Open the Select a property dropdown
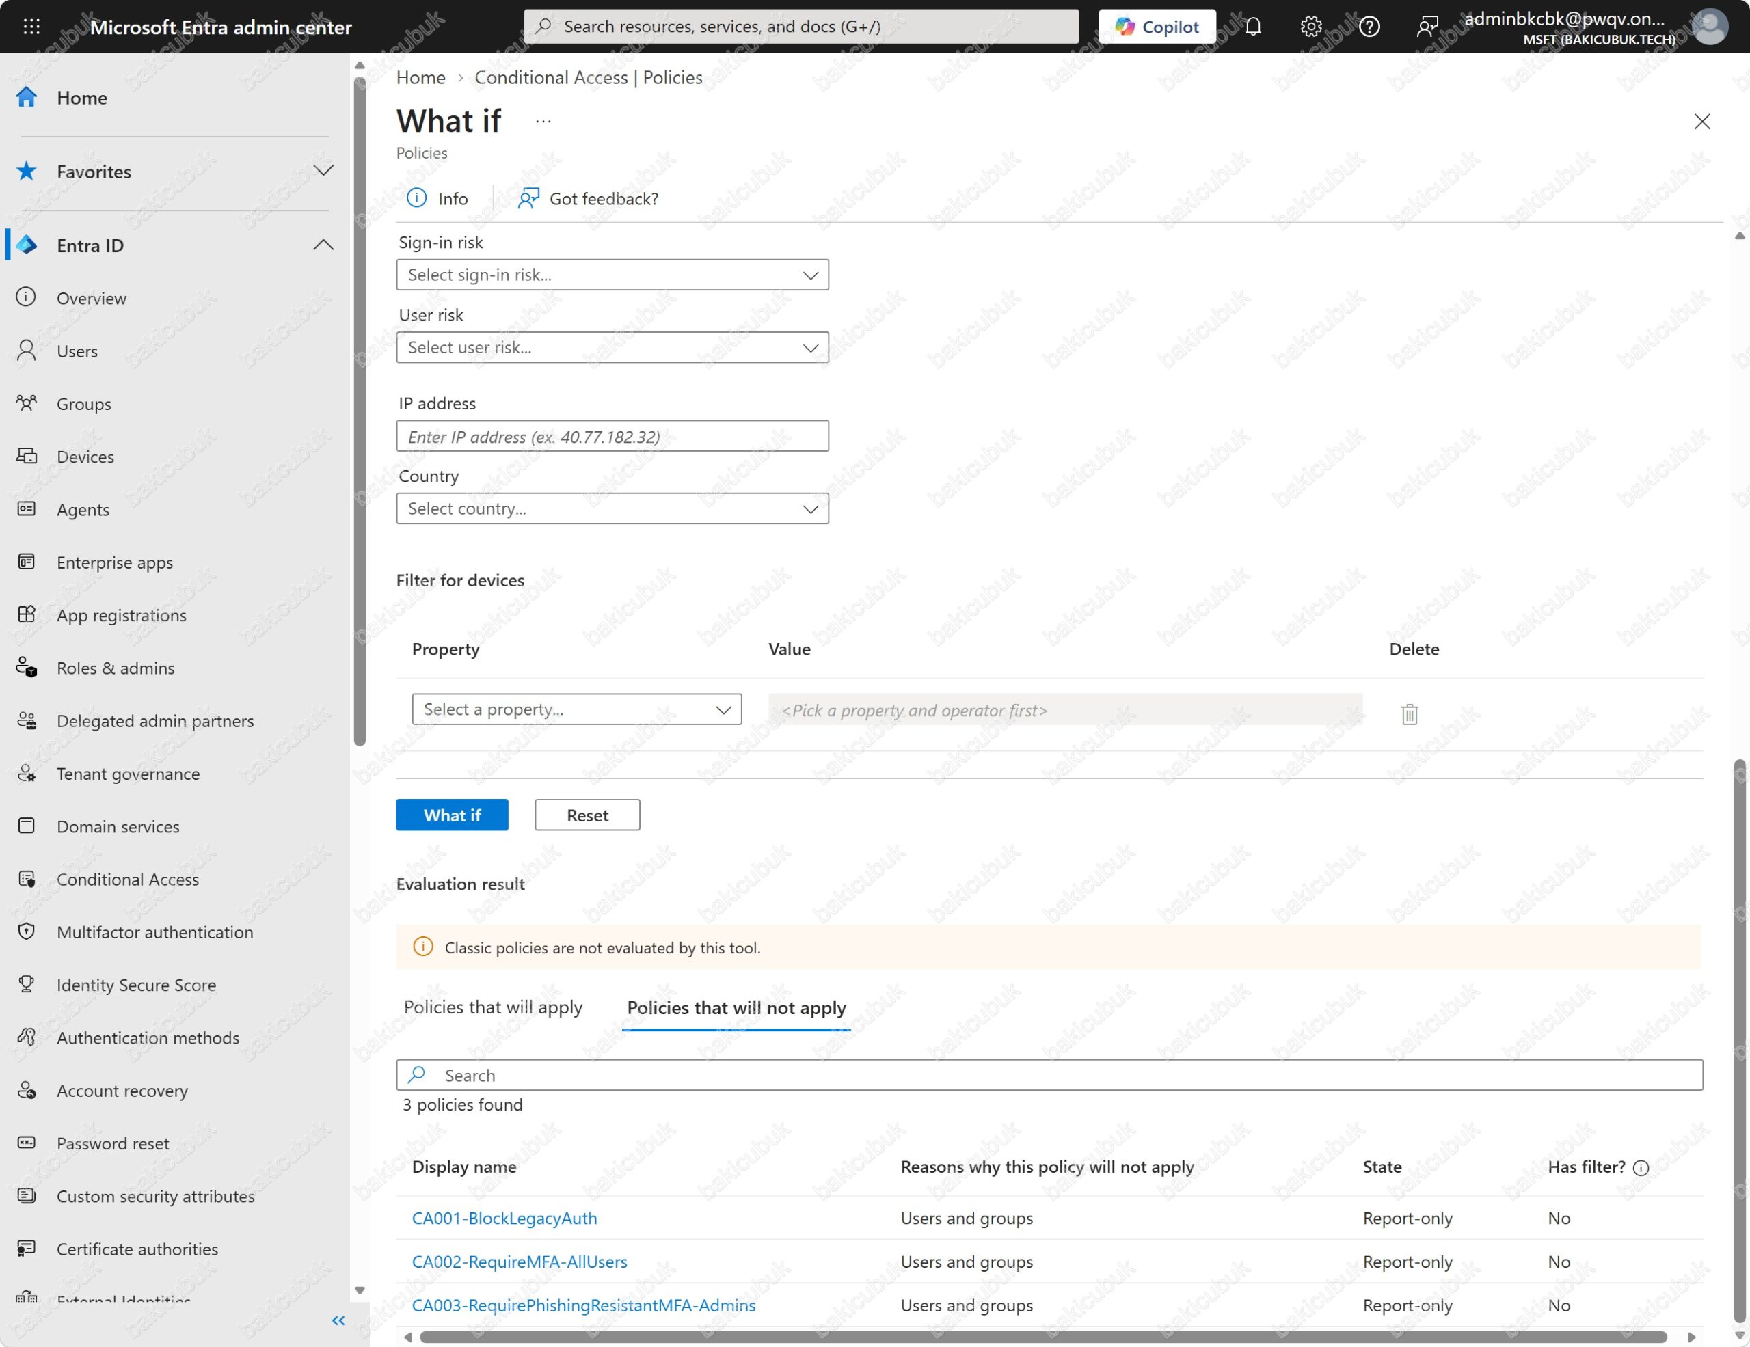The height and width of the screenshot is (1347, 1750). (577, 709)
